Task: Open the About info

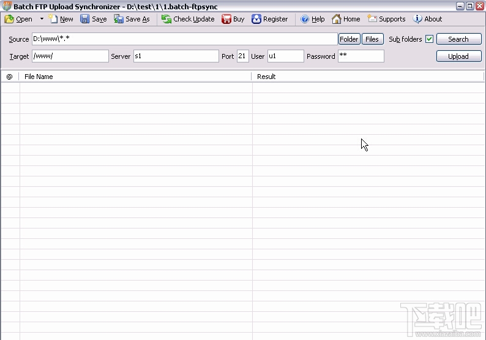Action: coord(427,19)
